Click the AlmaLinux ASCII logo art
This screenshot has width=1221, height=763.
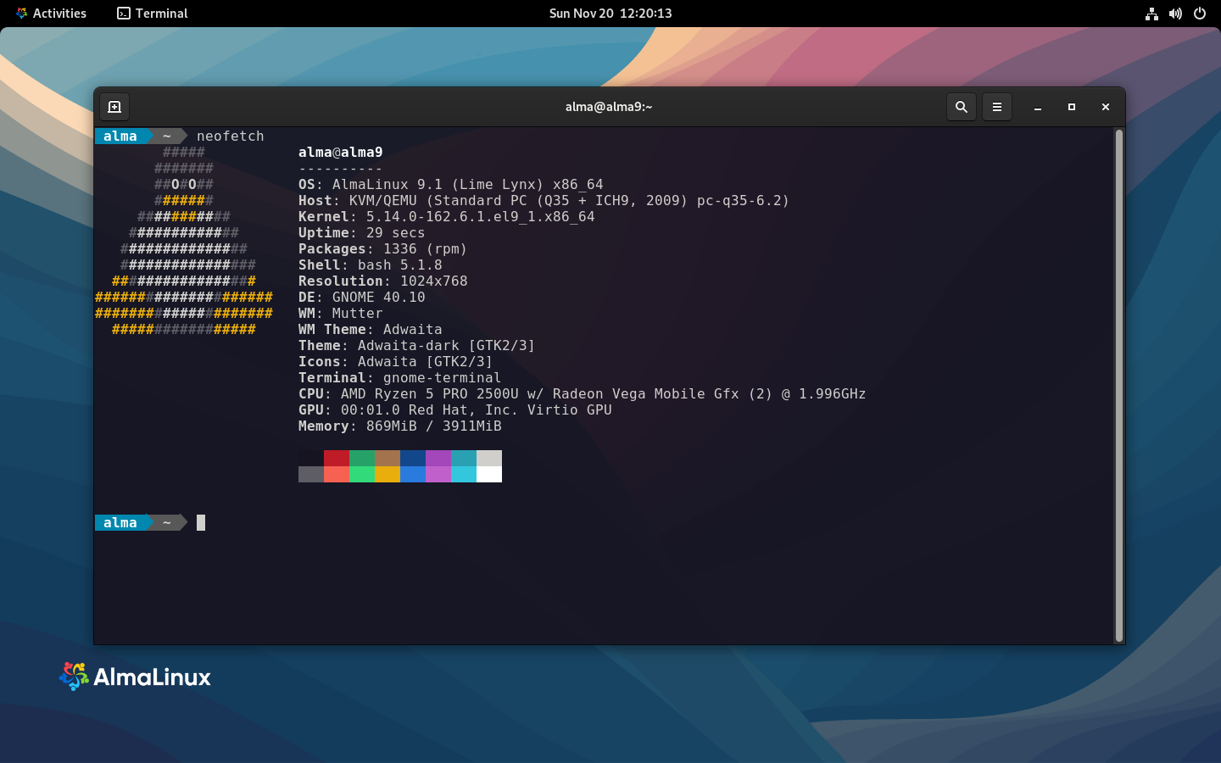[184, 241]
